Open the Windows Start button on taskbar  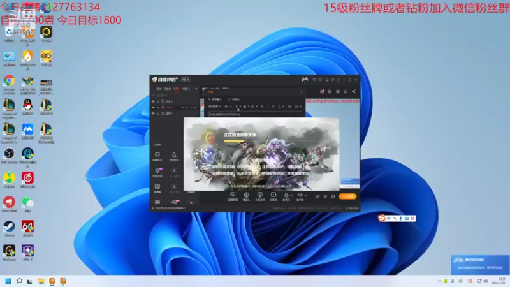(8, 281)
